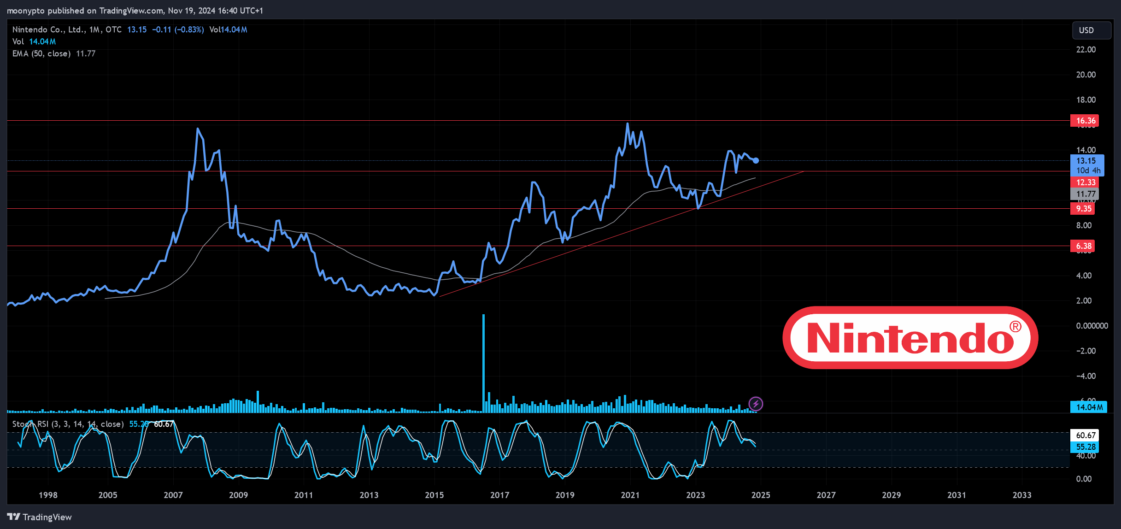This screenshot has height=529, width=1121.
Task: Click the 2025 label on time axis
Action: (761, 495)
